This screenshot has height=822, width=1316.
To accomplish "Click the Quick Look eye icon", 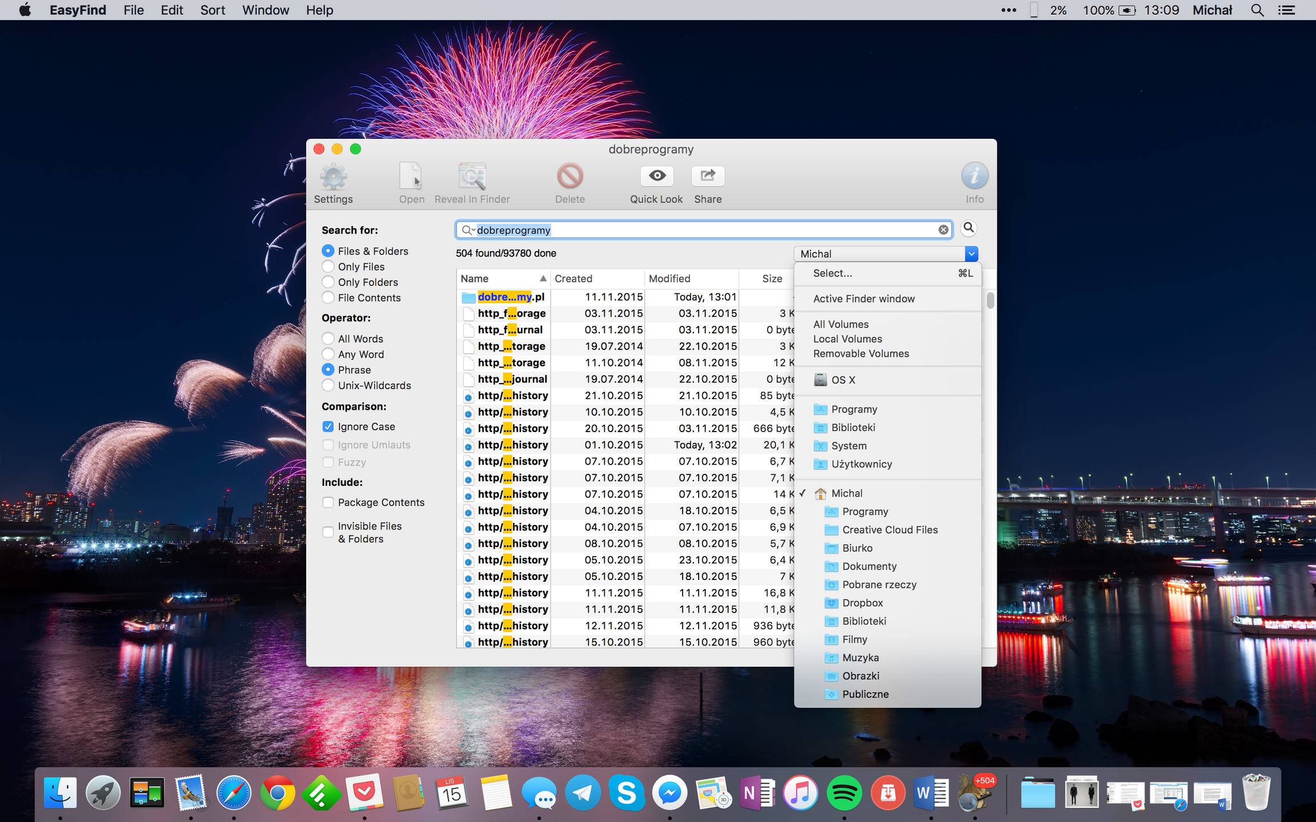I will tap(656, 176).
